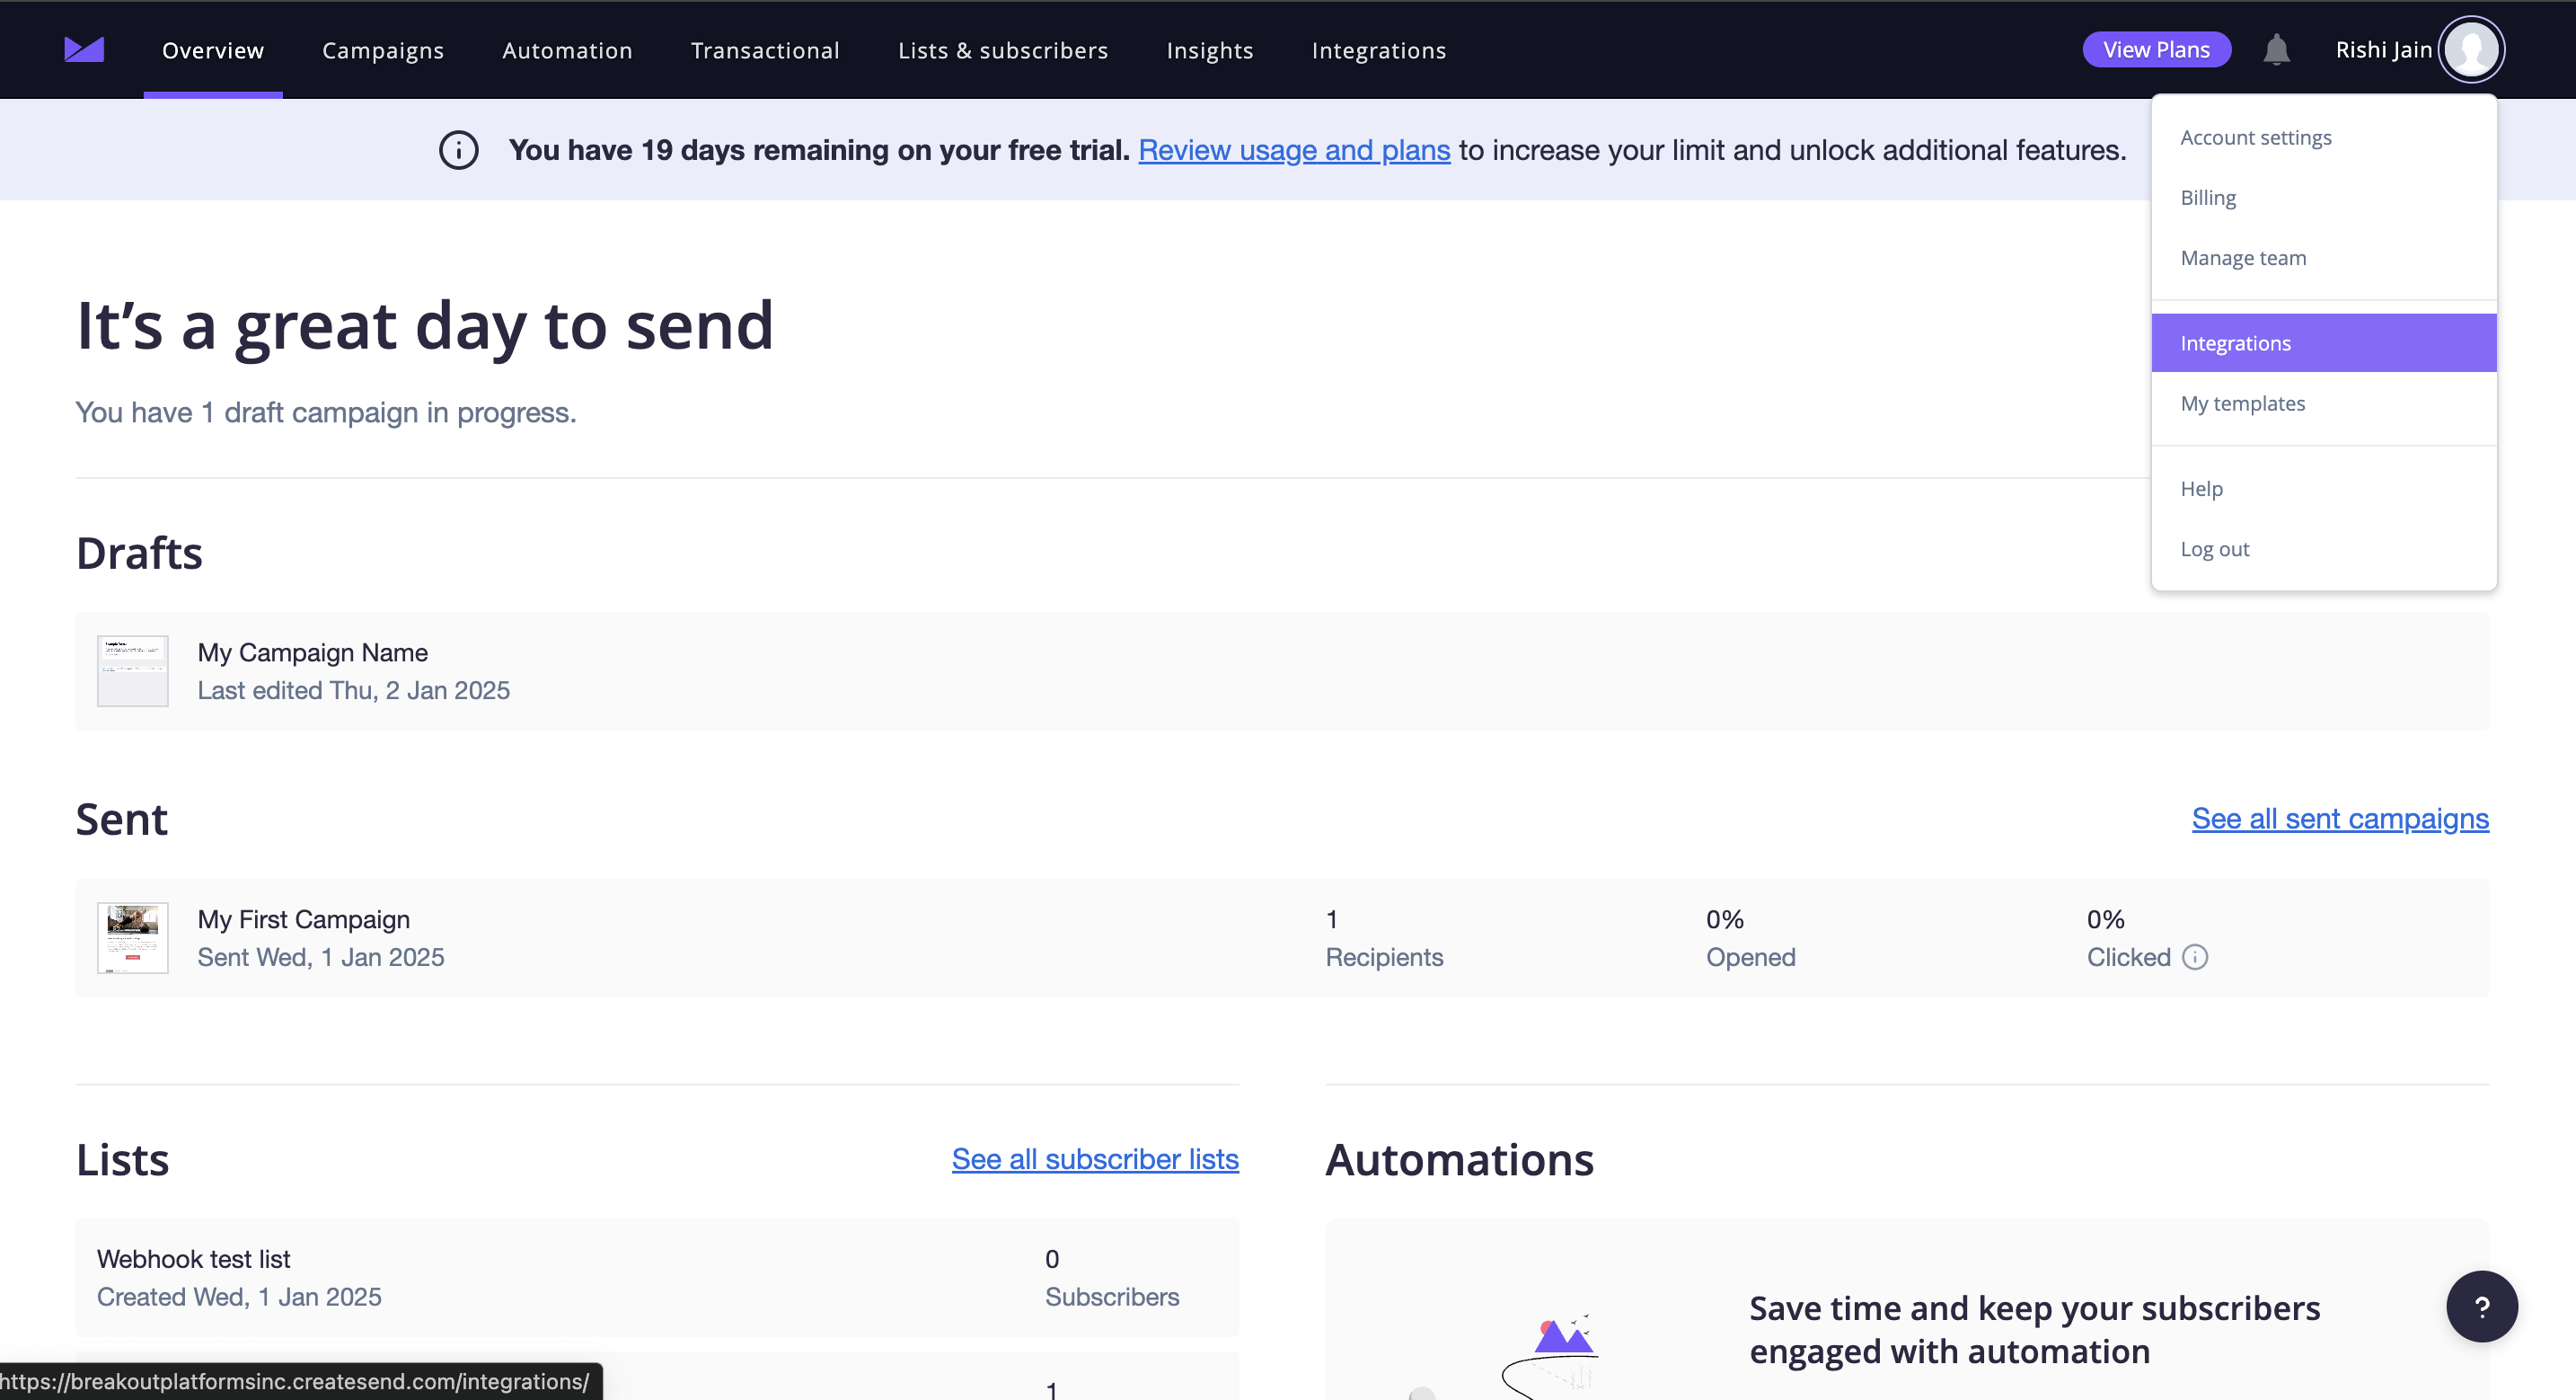
Task: Open See all sent campaigns
Action: pyautogui.click(x=2340, y=819)
